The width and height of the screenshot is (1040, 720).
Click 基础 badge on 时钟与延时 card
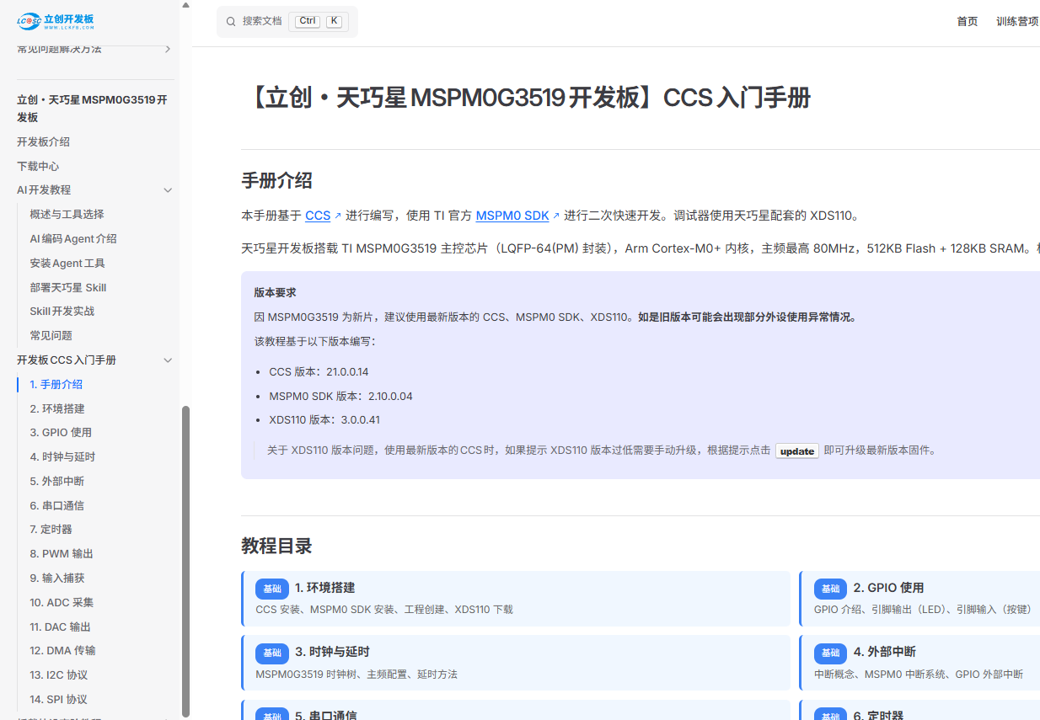pyautogui.click(x=272, y=653)
